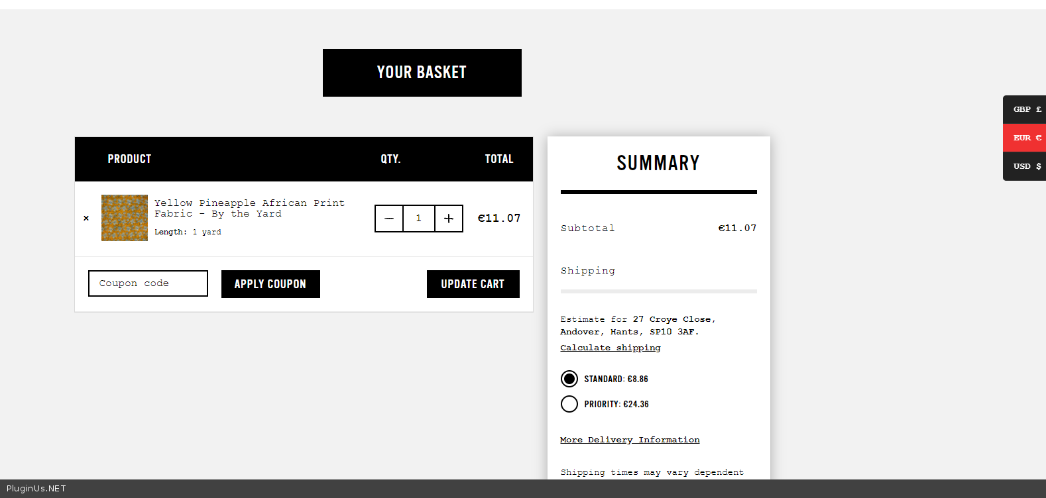Image resolution: width=1046 pixels, height=498 pixels.
Task: Click the Standard shipping label text
Action: pyautogui.click(x=616, y=379)
